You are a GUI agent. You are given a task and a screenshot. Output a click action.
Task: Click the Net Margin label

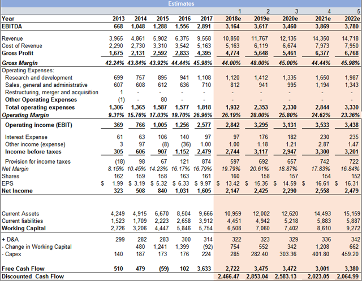[x=15, y=169]
